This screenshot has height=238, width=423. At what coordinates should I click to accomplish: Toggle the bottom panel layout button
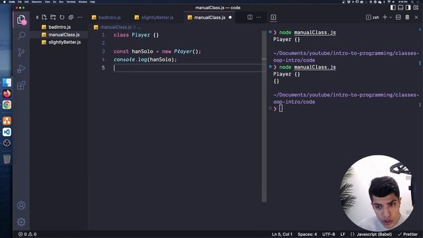pyautogui.click(x=401, y=7)
